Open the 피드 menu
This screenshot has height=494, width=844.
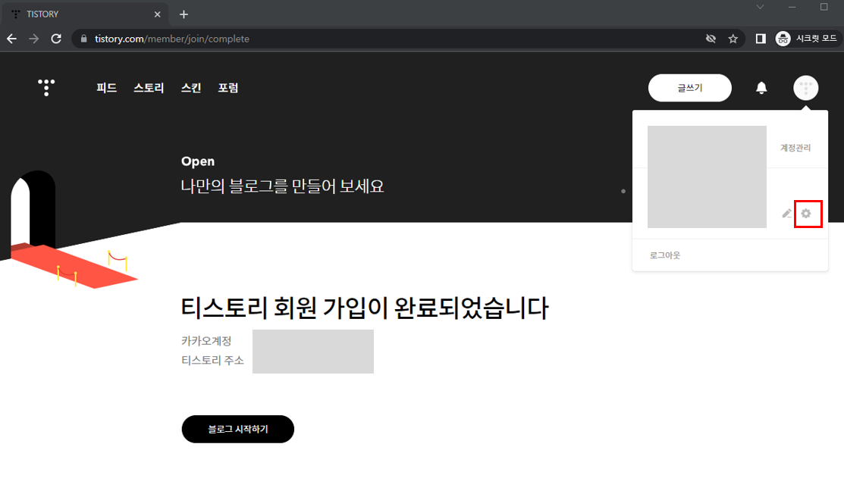(107, 88)
